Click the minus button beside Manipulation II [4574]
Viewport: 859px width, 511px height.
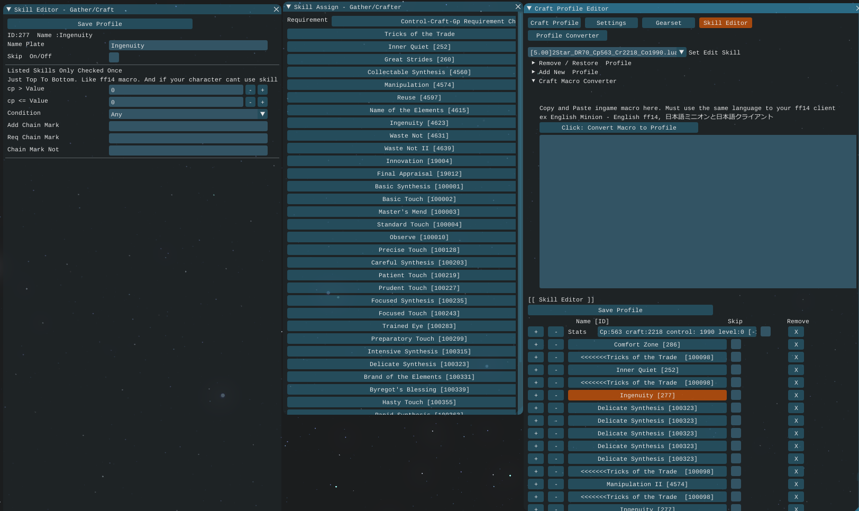pyautogui.click(x=556, y=484)
